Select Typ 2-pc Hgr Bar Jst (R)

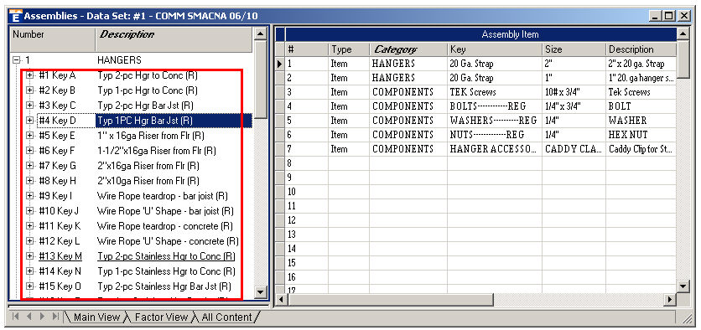pyautogui.click(x=145, y=106)
